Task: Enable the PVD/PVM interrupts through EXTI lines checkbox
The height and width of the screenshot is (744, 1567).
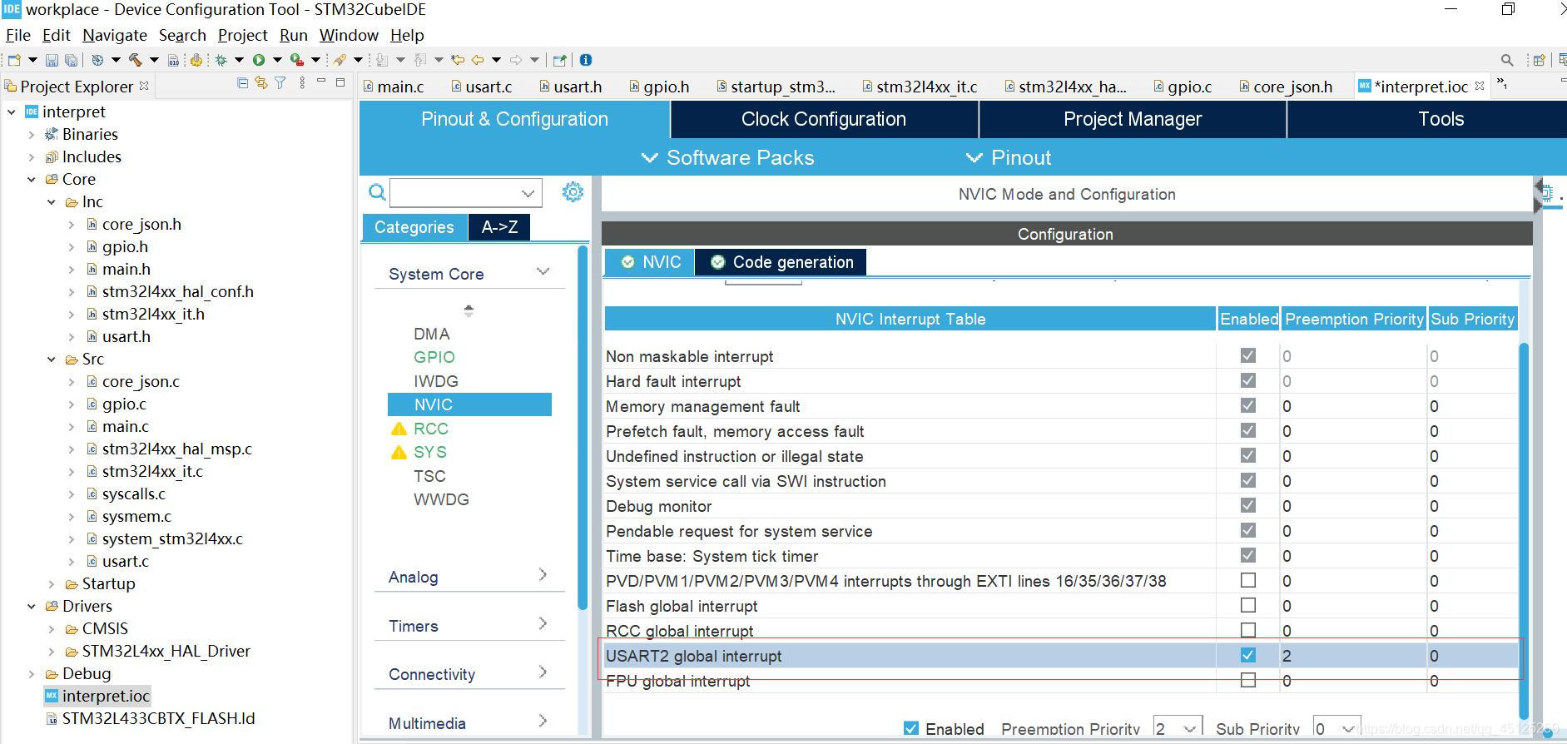Action: click(1247, 580)
